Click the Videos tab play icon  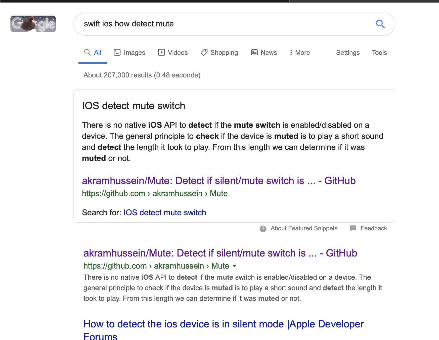coord(161,52)
